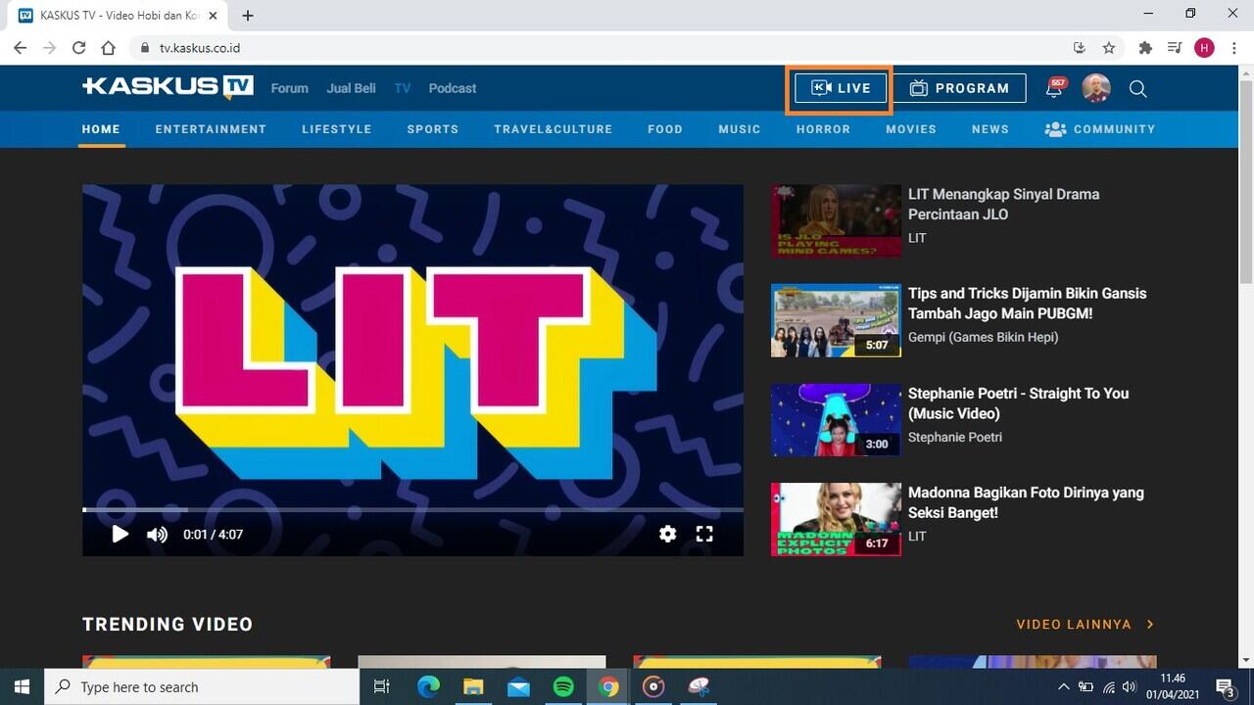Screen dimensions: 1254x705
Task: Switch to TRAVEL&CULTURE category tab
Action: click(554, 129)
